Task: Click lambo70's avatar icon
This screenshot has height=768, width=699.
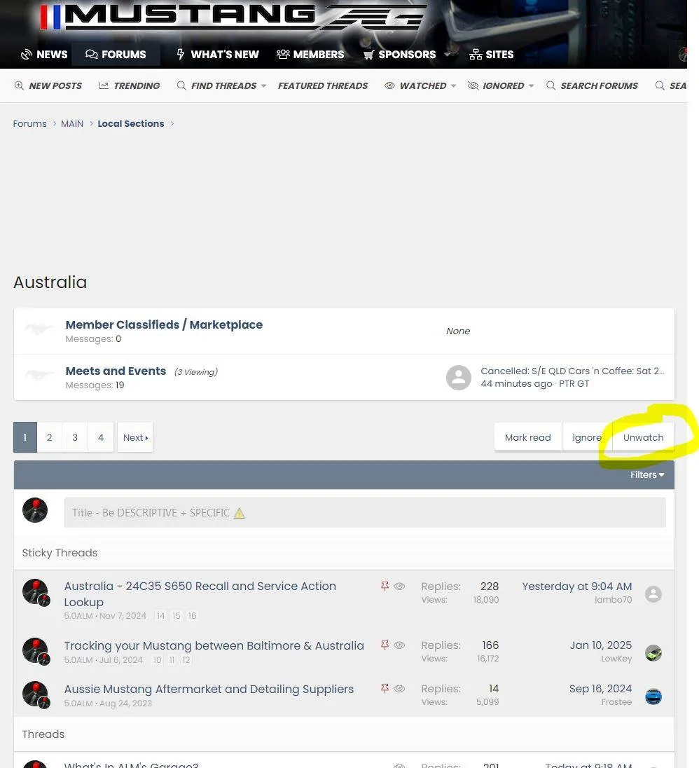Action: (653, 594)
